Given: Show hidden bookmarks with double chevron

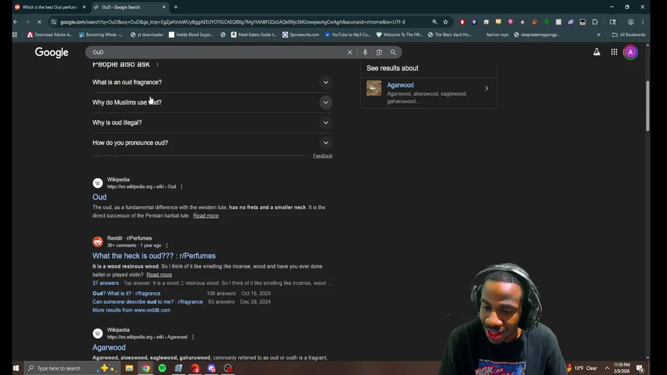Looking at the screenshot, I should tap(598, 35).
